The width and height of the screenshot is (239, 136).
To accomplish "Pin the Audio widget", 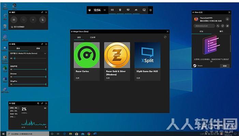I will (42, 44).
